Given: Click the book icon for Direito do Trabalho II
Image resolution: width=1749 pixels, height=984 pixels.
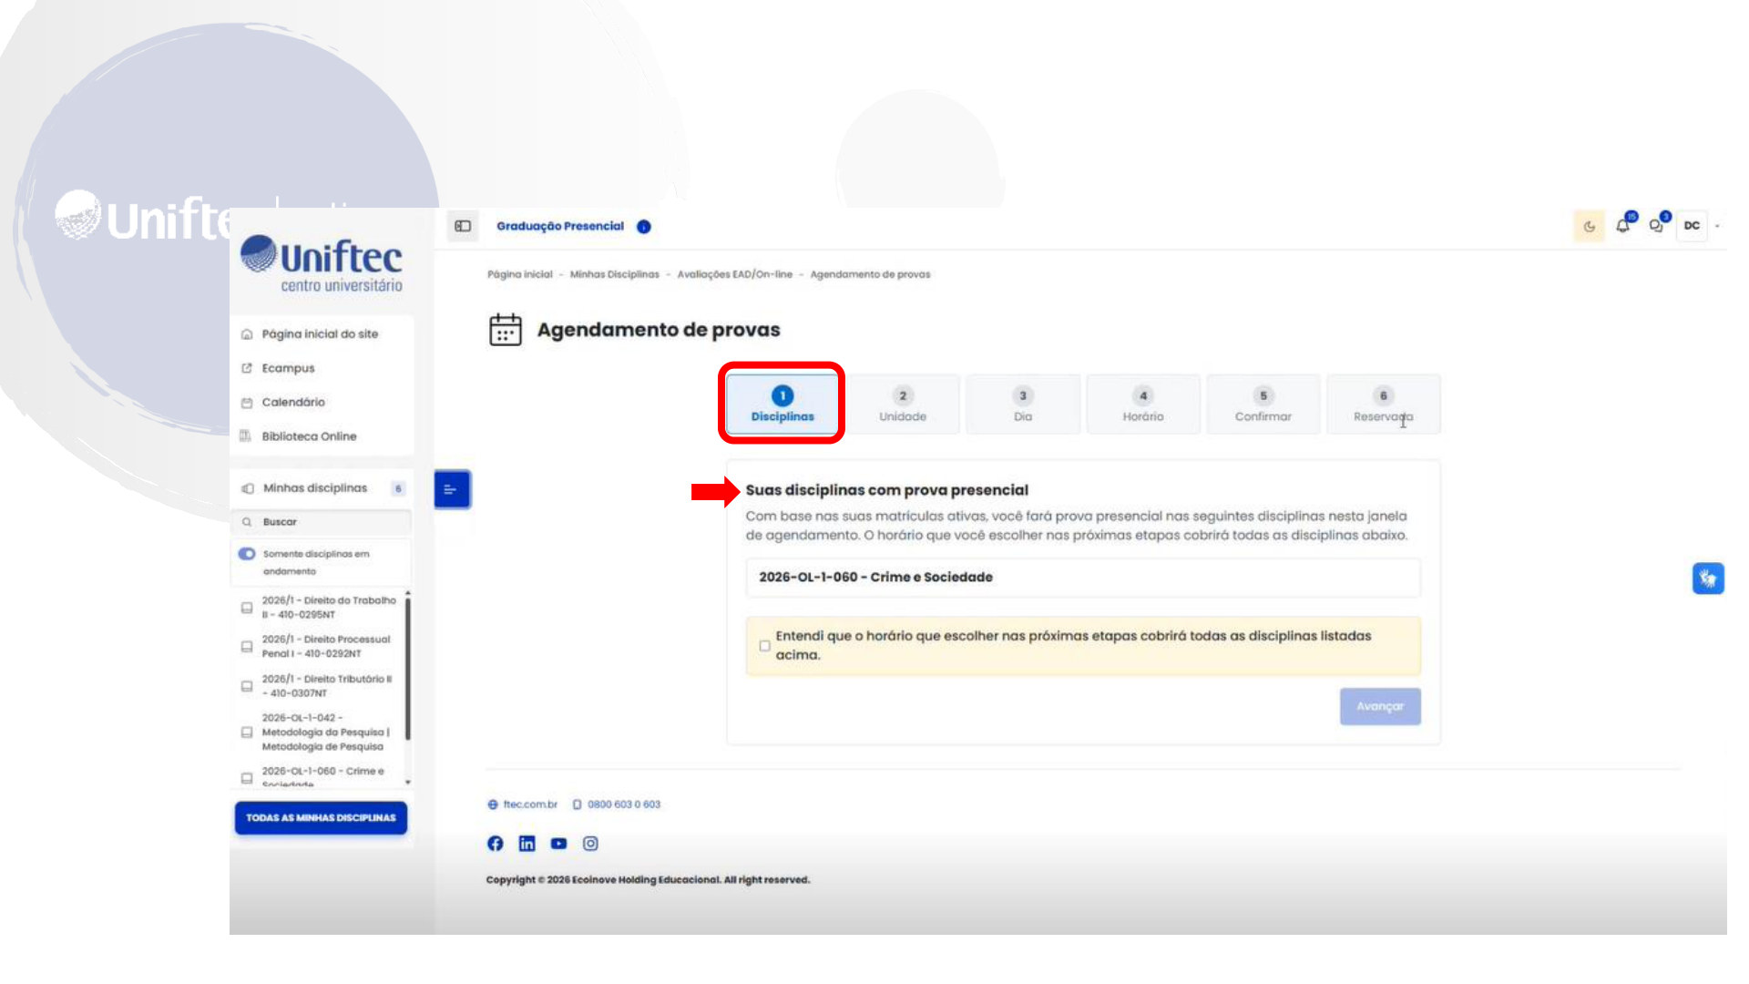Looking at the screenshot, I should 247,608.
